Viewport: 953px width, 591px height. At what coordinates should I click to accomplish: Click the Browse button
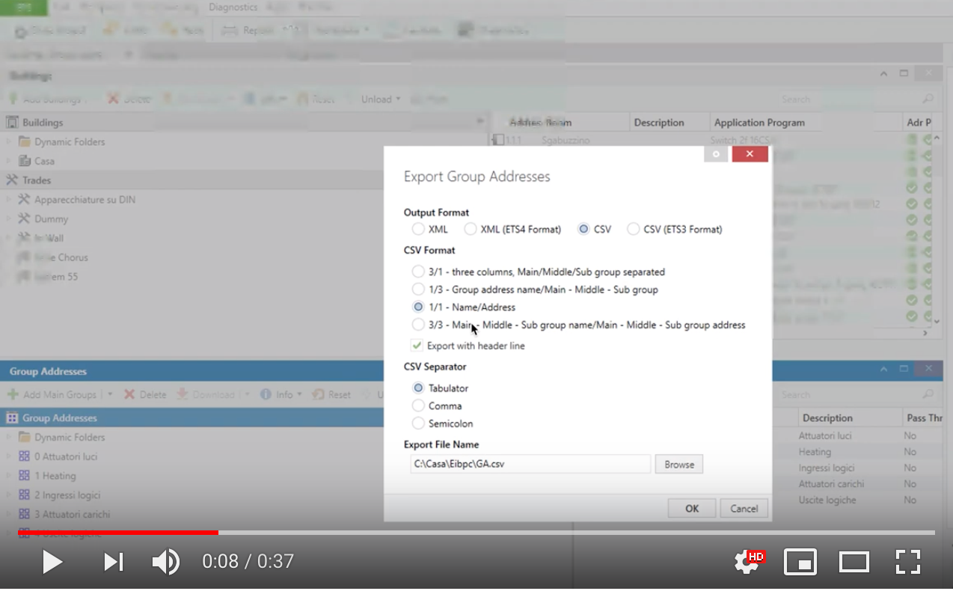[679, 465]
